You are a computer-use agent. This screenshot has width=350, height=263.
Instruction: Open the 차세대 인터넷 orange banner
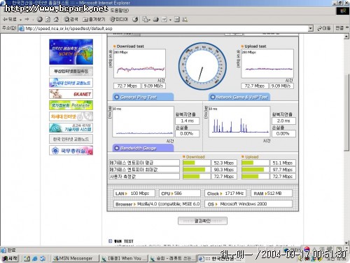point(71,116)
